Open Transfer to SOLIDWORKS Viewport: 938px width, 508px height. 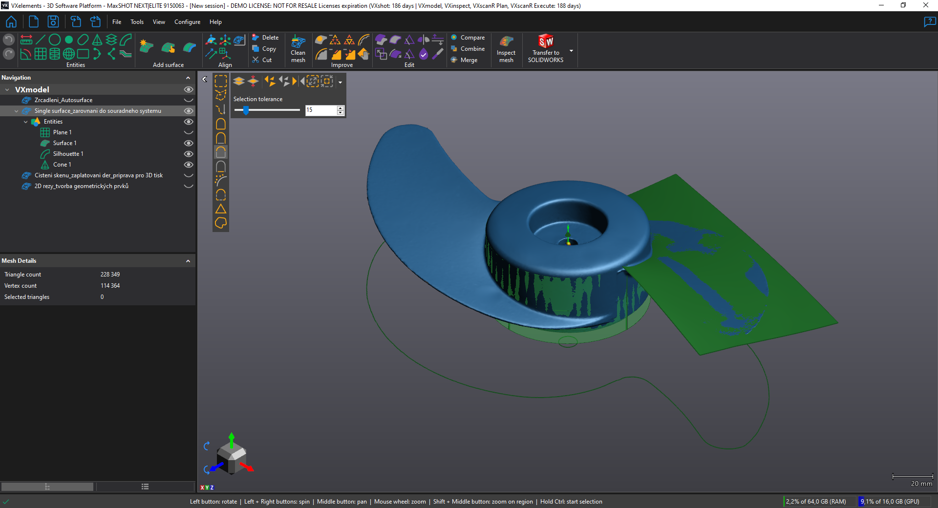coord(545,49)
